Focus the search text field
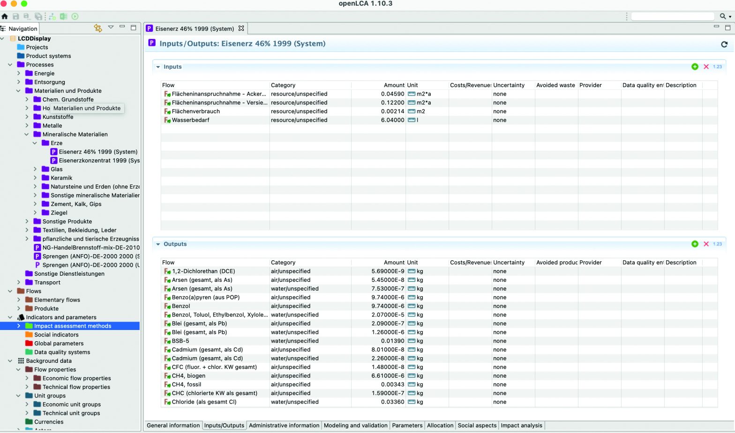 pos(673,16)
